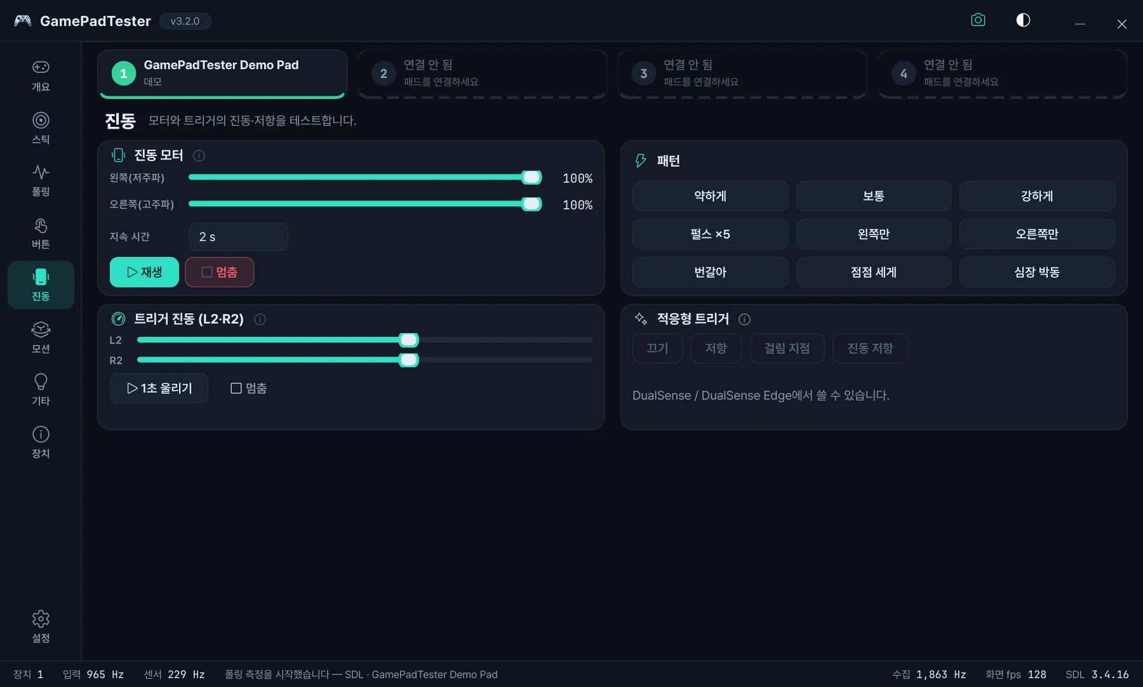The width and height of the screenshot is (1143, 687).
Task: Toggle the light/dark theme icon
Action: [x=1023, y=20]
